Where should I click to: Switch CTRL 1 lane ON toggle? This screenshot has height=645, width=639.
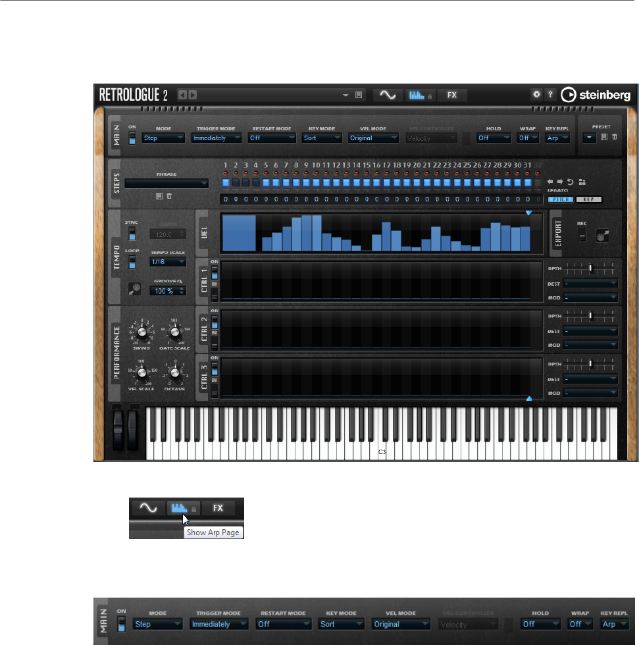(215, 272)
